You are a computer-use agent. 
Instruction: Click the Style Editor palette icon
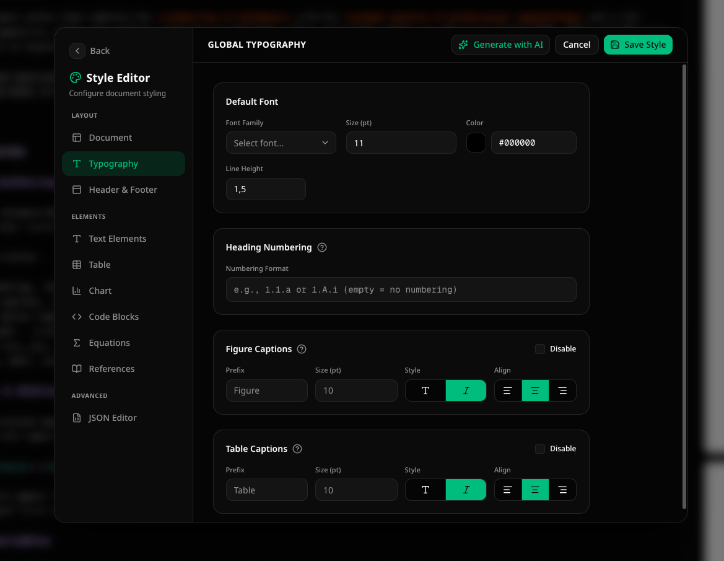pyautogui.click(x=76, y=77)
